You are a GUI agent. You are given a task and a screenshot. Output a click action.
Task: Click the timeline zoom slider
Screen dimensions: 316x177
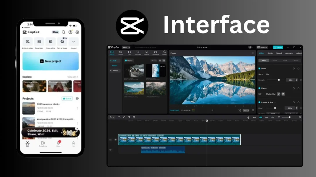click(286, 117)
